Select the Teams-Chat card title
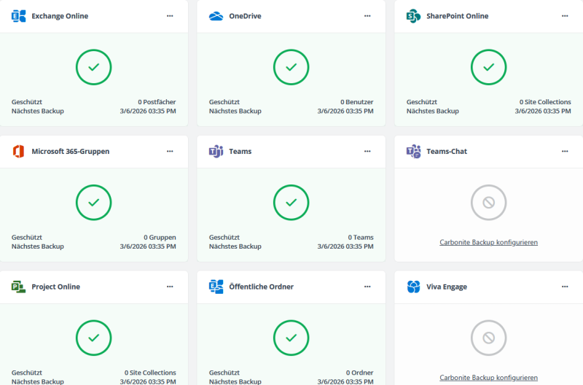583x385 pixels. tap(447, 152)
